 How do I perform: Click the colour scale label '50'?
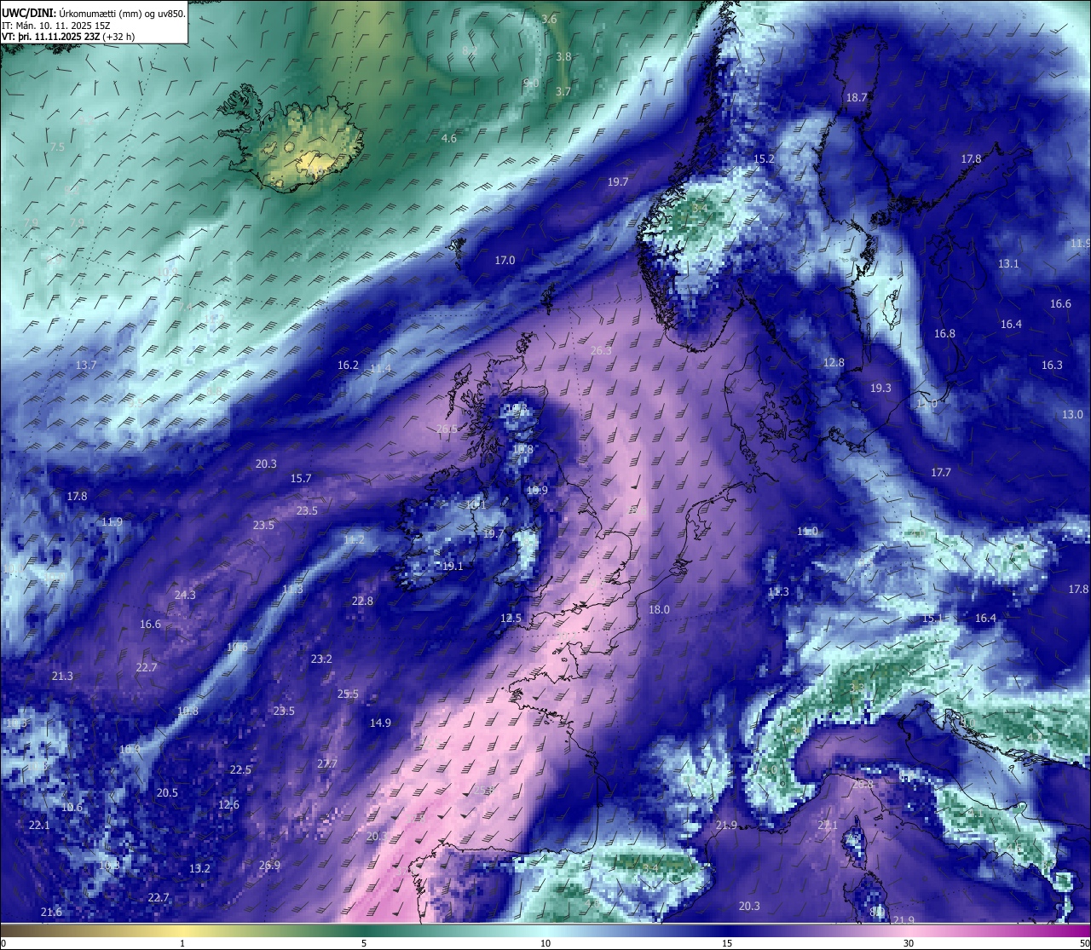[x=1083, y=943]
